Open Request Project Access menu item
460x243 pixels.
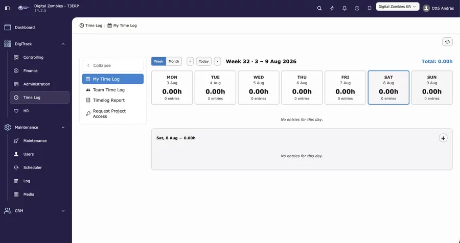(112, 114)
